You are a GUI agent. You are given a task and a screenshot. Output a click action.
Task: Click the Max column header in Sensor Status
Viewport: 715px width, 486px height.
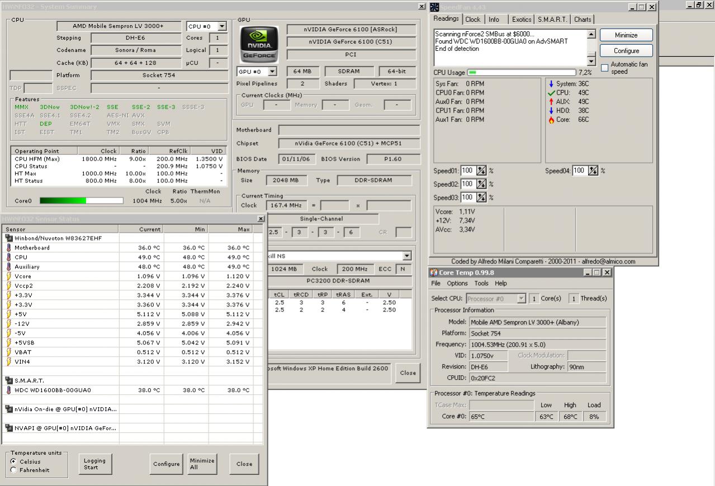[x=230, y=229]
